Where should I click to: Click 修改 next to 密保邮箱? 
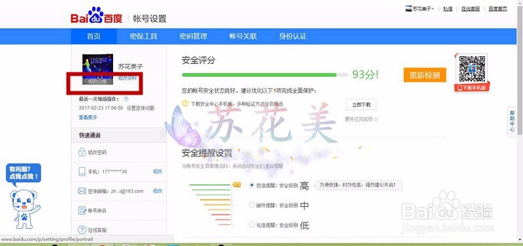[158, 191]
